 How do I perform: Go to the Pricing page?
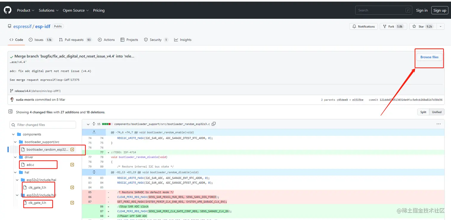click(99, 10)
